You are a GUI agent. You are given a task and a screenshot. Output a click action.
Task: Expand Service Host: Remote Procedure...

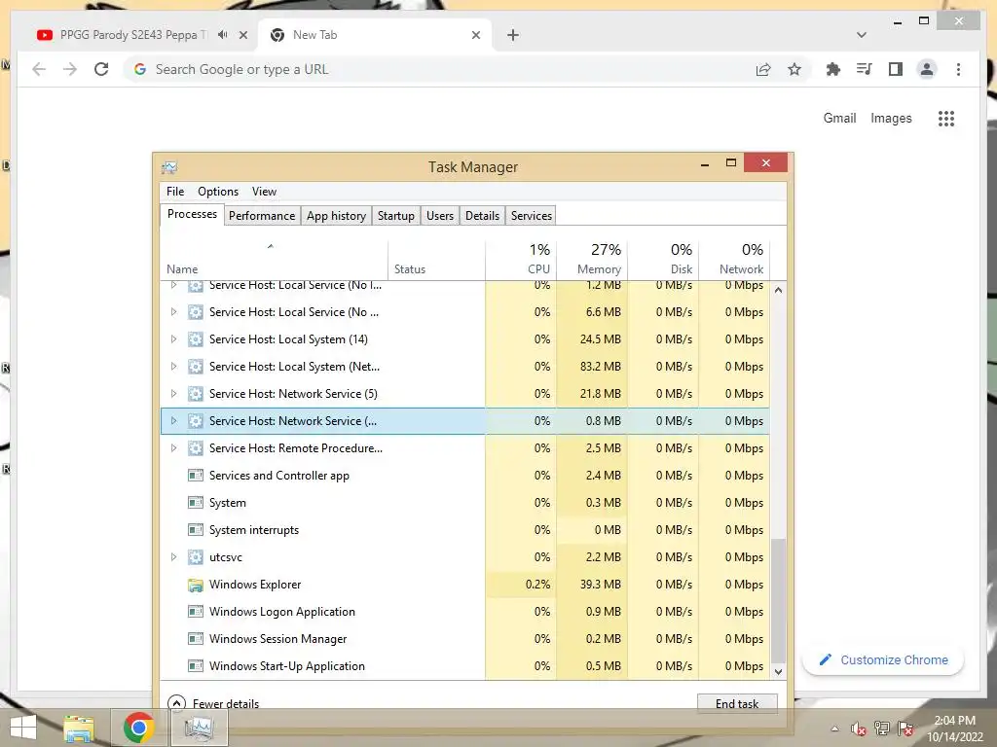pos(173,448)
